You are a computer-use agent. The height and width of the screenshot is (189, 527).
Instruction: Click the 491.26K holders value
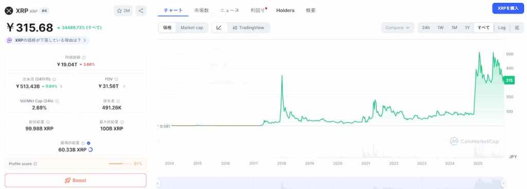click(x=112, y=108)
